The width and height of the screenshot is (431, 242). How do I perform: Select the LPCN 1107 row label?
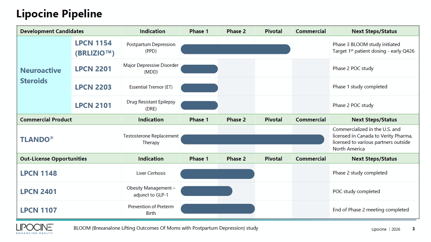pyautogui.click(x=39, y=210)
